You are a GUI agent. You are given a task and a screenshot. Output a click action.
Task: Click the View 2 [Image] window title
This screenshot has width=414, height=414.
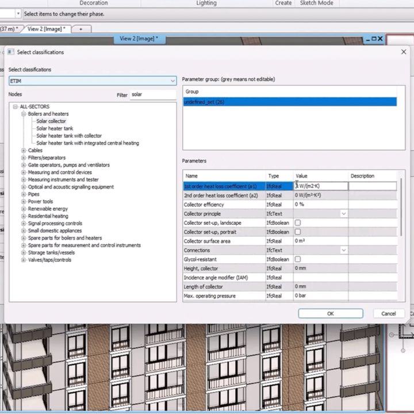click(x=139, y=39)
